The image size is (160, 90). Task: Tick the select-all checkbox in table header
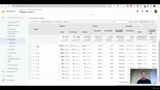click(x=30, y=29)
